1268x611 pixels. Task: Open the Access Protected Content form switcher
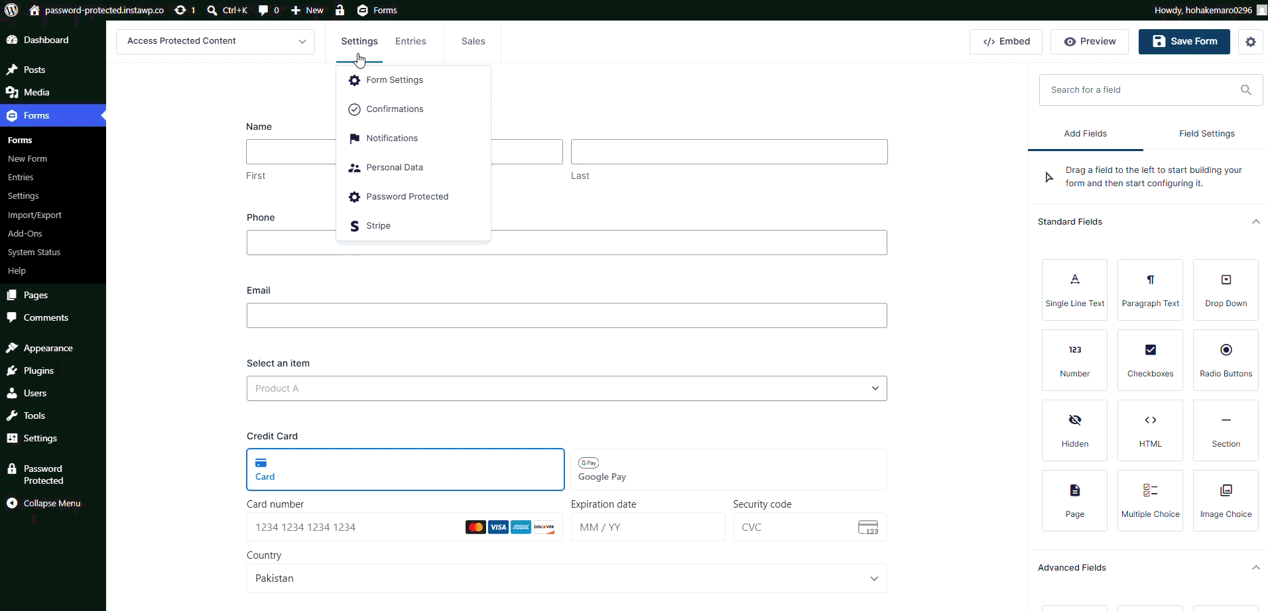pyautogui.click(x=216, y=41)
